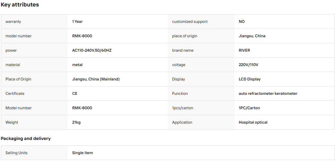336x164 pixels.
Task: Click the Selling Units label
Action: click(16, 153)
